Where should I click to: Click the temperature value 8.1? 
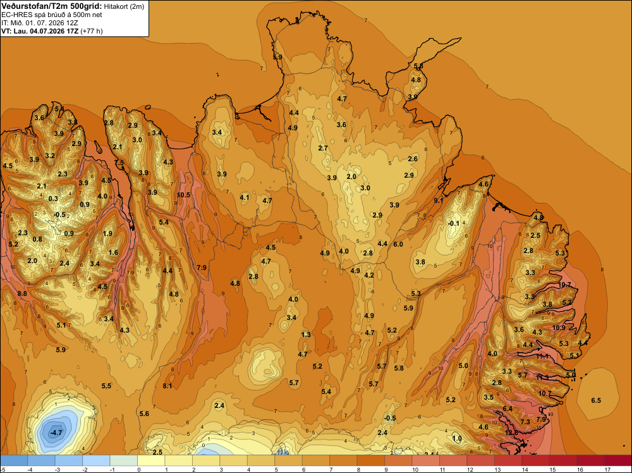[167, 386]
